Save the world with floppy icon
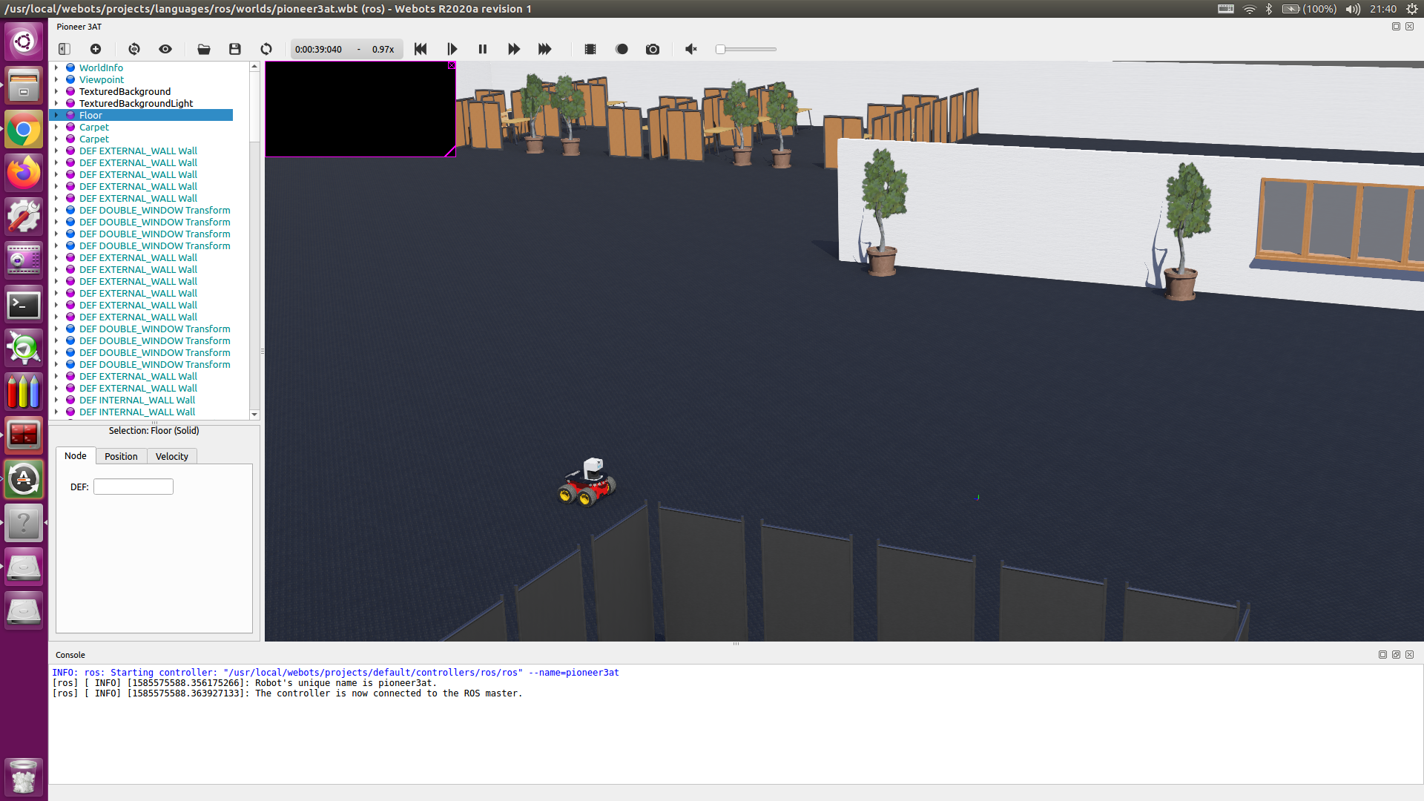The width and height of the screenshot is (1424, 801). 235,49
